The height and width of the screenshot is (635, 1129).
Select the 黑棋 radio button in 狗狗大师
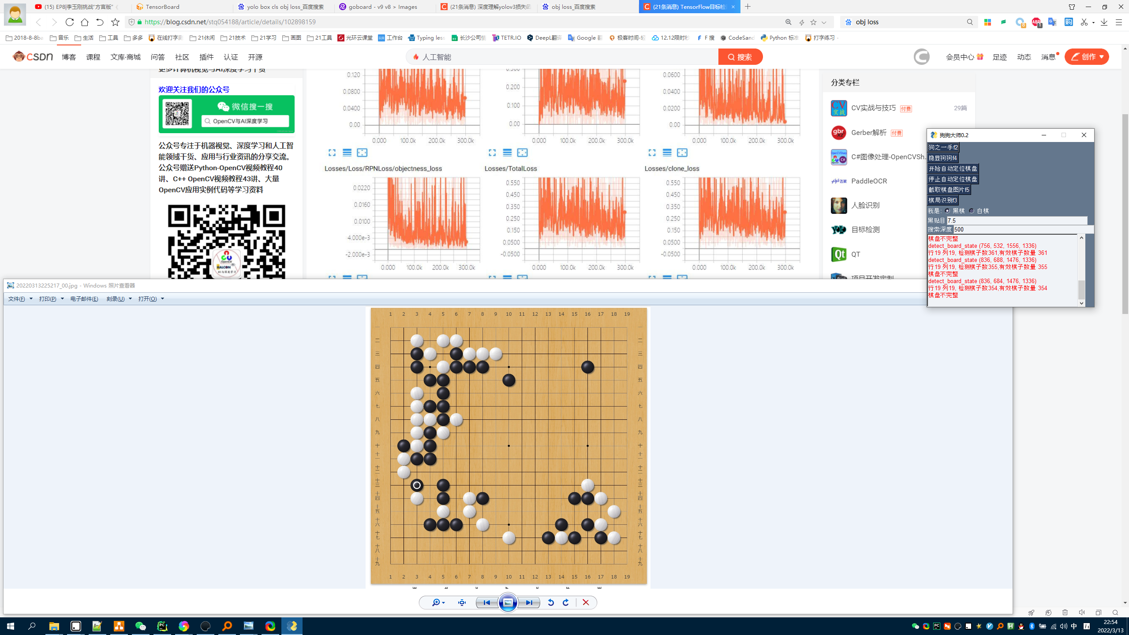point(947,211)
